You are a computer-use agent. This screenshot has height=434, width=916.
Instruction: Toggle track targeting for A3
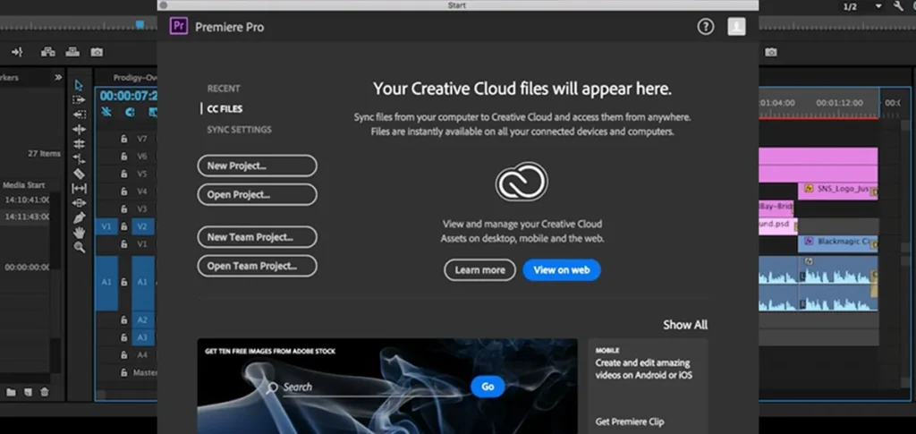coord(142,337)
